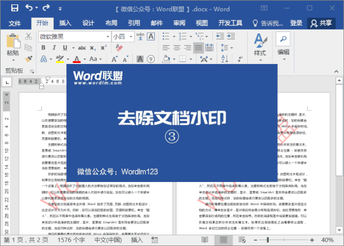Toggle strikethrough abc formatting

(x=82, y=48)
